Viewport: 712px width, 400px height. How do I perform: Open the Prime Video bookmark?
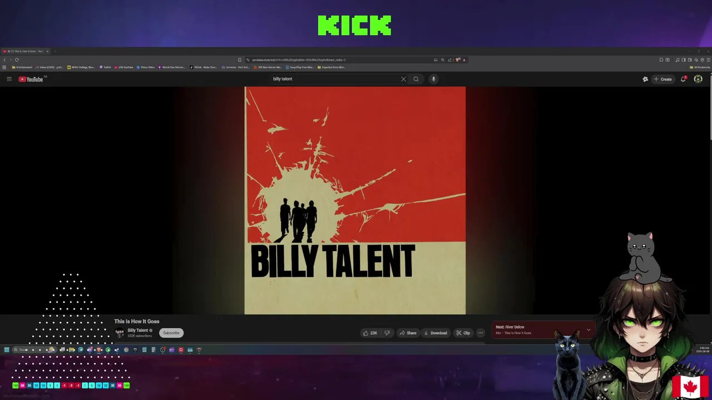tap(146, 67)
